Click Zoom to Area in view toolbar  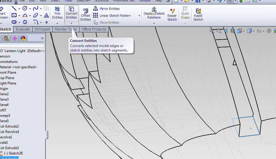click(219, 31)
